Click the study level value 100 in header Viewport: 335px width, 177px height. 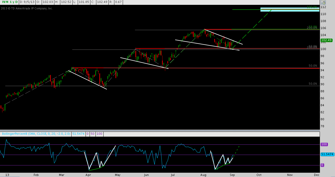(99, 134)
